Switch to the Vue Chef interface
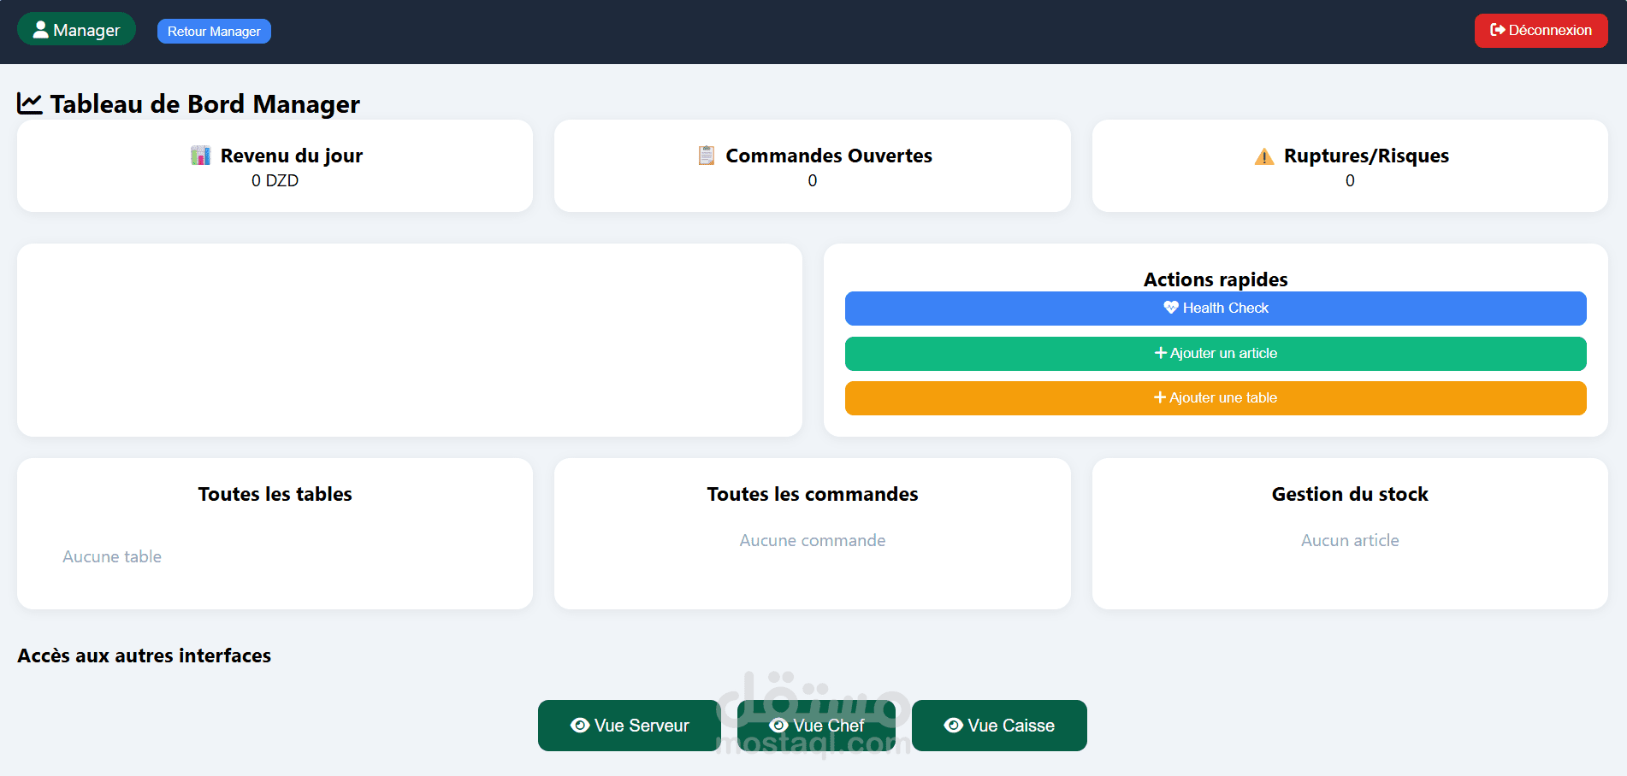Image resolution: width=1627 pixels, height=776 pixels. coord(817,726)
